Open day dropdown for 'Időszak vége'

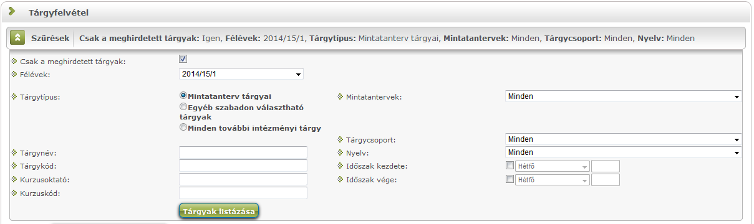[x=553, y=180]
